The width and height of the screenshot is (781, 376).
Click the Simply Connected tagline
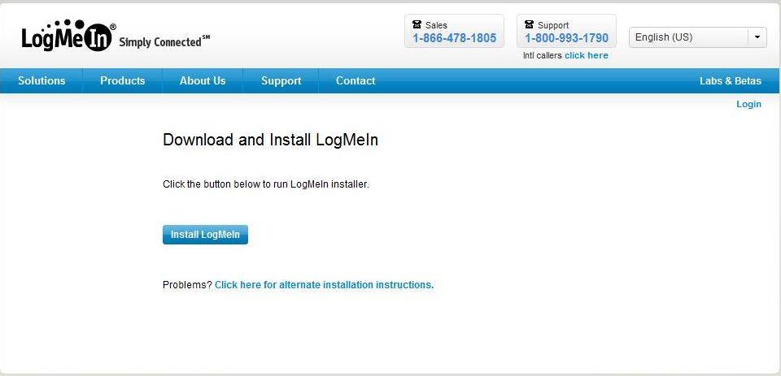tap(164, 41)
